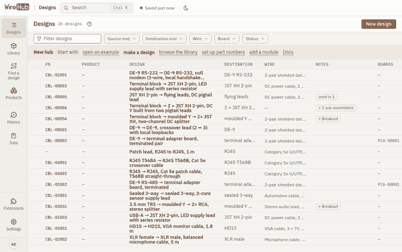Viewport: 402px width, 252px height.
Task: Click 'Microphone cable' wire cell
Action: tap(285, 239)
